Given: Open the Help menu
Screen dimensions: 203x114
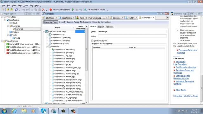Looking at the screenshot, I should pyautogui.click(x=36, y=6).
